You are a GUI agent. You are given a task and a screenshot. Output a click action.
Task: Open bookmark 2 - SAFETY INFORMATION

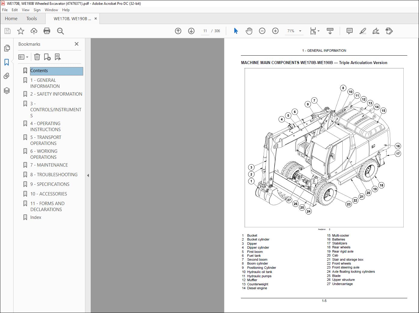[56, 94]
